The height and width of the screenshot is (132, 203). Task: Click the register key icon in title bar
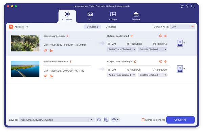point(187,6)
